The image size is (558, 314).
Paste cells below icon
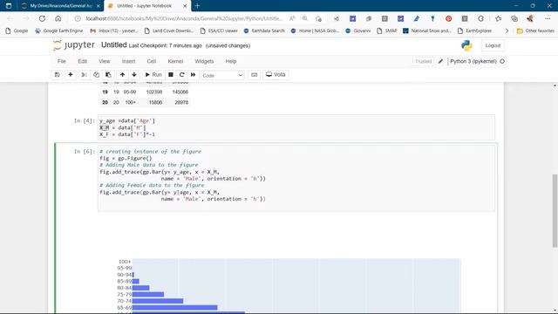(108, 75)
